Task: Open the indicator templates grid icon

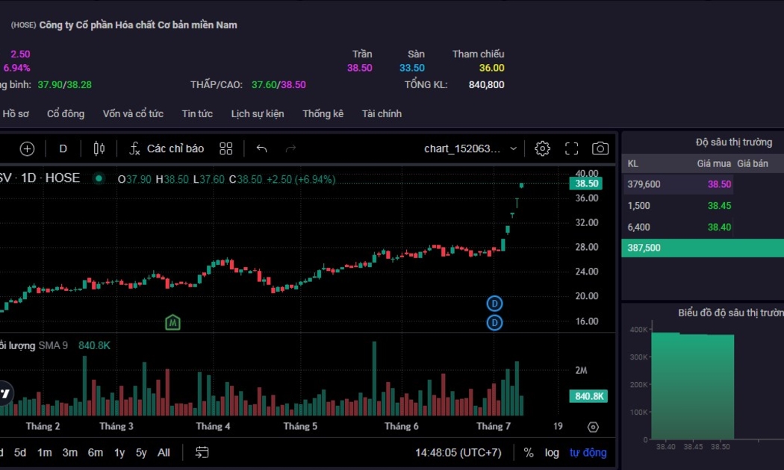Action: click(x=226, y=148)
